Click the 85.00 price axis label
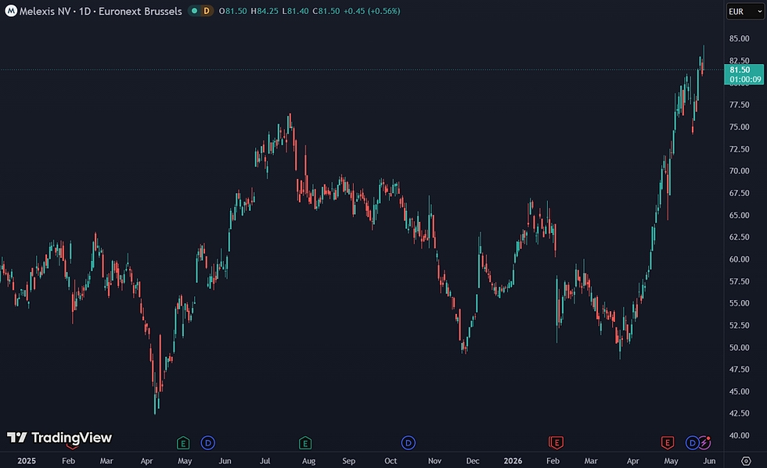 739,38
